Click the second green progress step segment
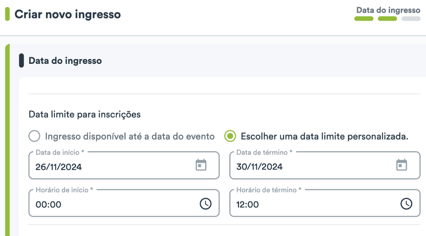This screenshot has height=236, width=426. pyautogui.click(x=387, y=19)
